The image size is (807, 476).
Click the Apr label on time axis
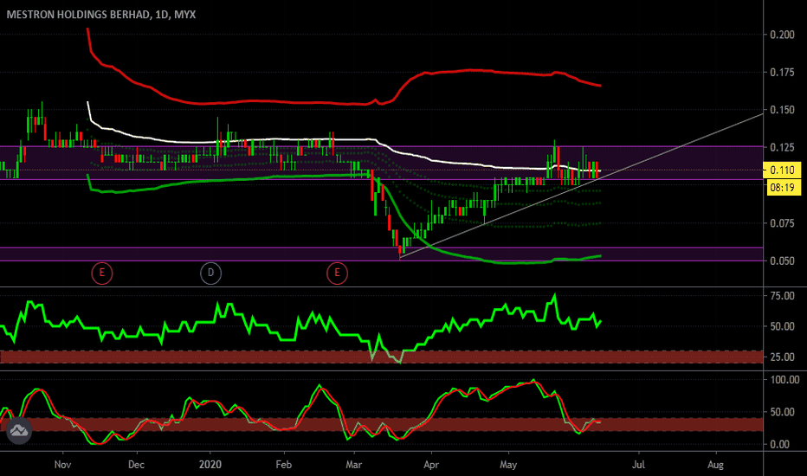pos(431,465)
